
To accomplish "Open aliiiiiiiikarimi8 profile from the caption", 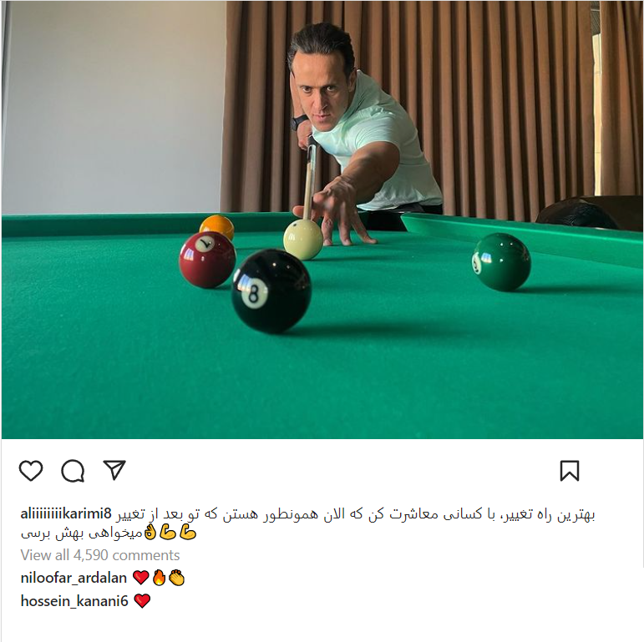I will 66,513.
